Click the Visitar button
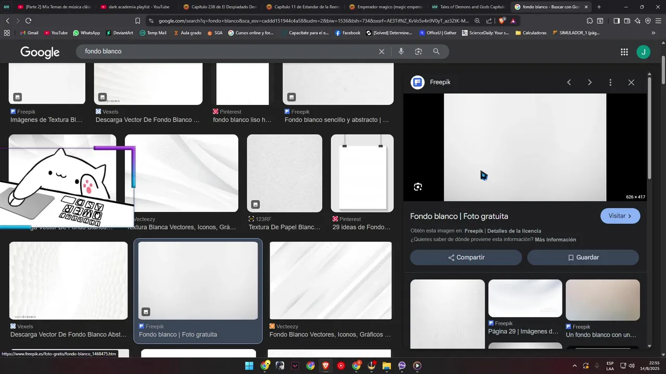The image size is (666, 374). point(620,216)
